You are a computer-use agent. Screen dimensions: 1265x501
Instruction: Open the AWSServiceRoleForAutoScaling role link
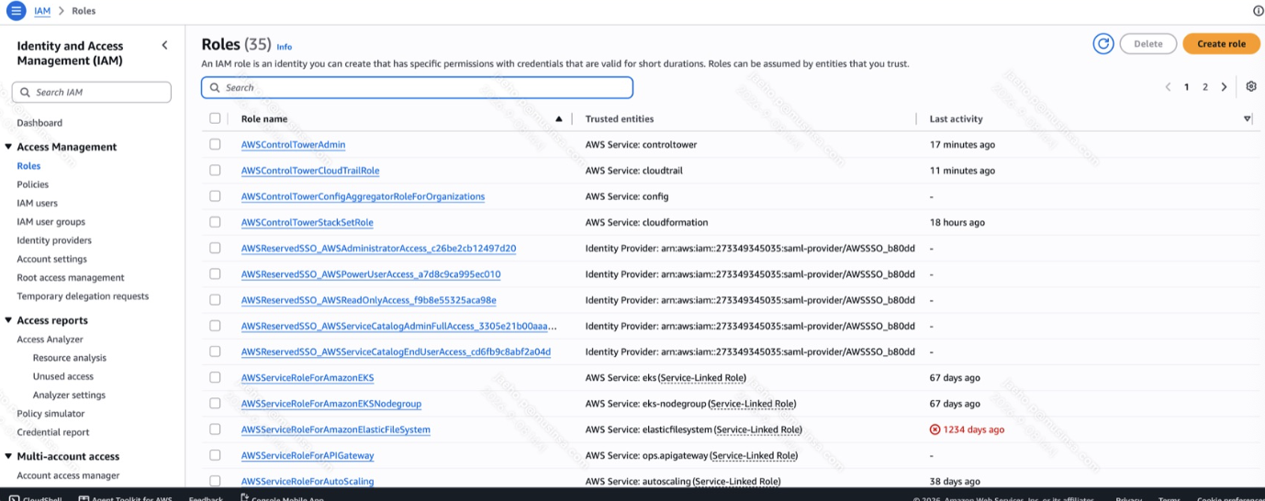308,481
